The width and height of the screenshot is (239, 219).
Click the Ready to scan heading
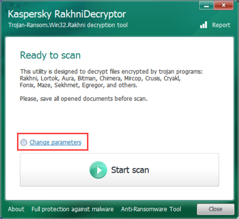point(50,55)
